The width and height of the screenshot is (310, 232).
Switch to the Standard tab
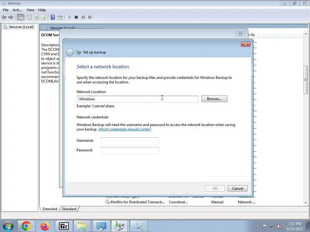click(x=69, y=209)
